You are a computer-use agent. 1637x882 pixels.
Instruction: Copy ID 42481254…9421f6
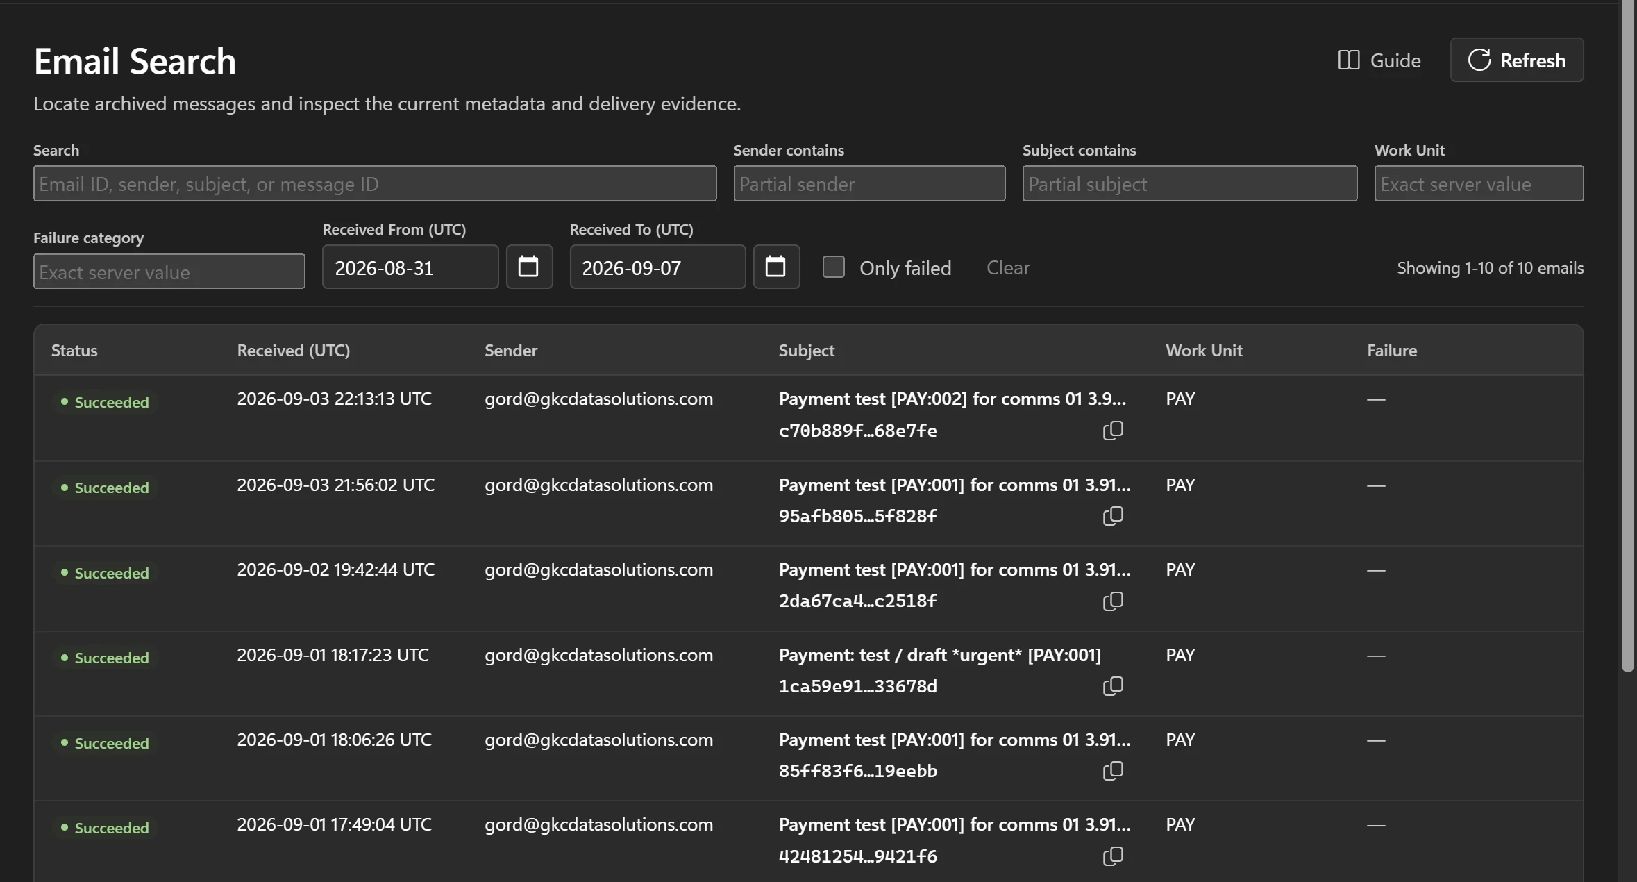pyautogui.click(x=1113, y=856)
